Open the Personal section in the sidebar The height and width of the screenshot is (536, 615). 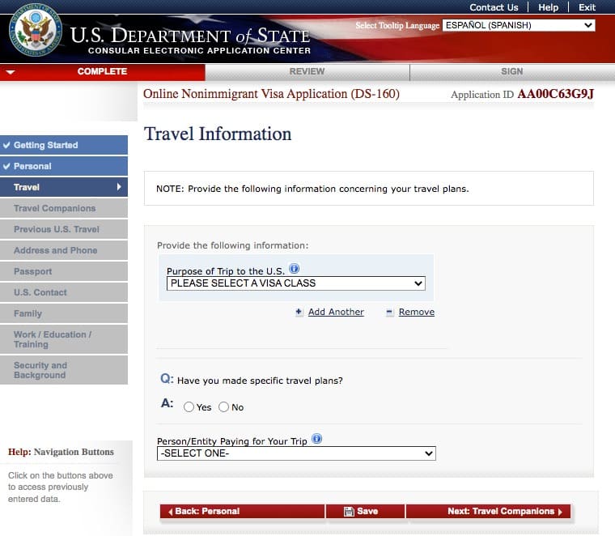(32, 166)
